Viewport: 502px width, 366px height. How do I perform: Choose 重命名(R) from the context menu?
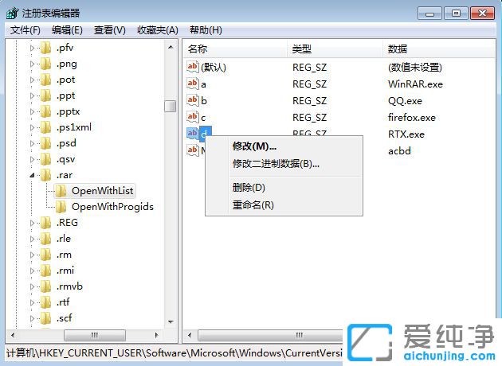(284, 205)
